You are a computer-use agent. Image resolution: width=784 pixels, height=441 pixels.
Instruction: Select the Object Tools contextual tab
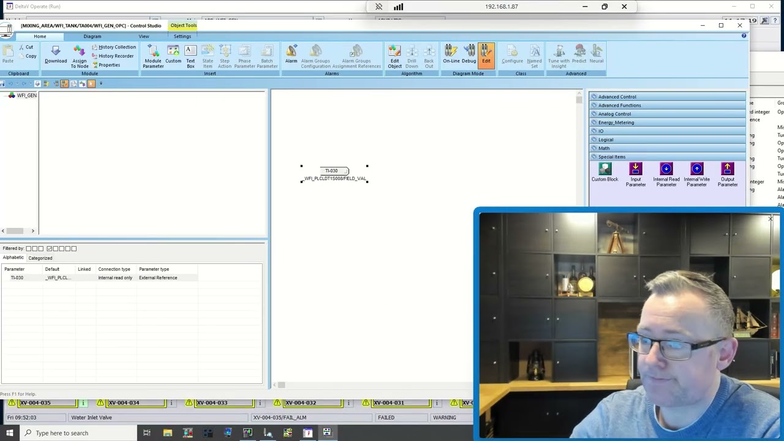click(183, 26)
